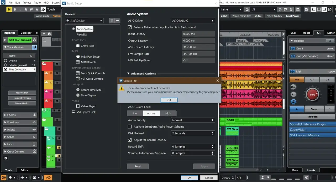Viewport: 336px width, 182px height.
Task: Activate Cue 1 power toggle
Action: (292, 49)
